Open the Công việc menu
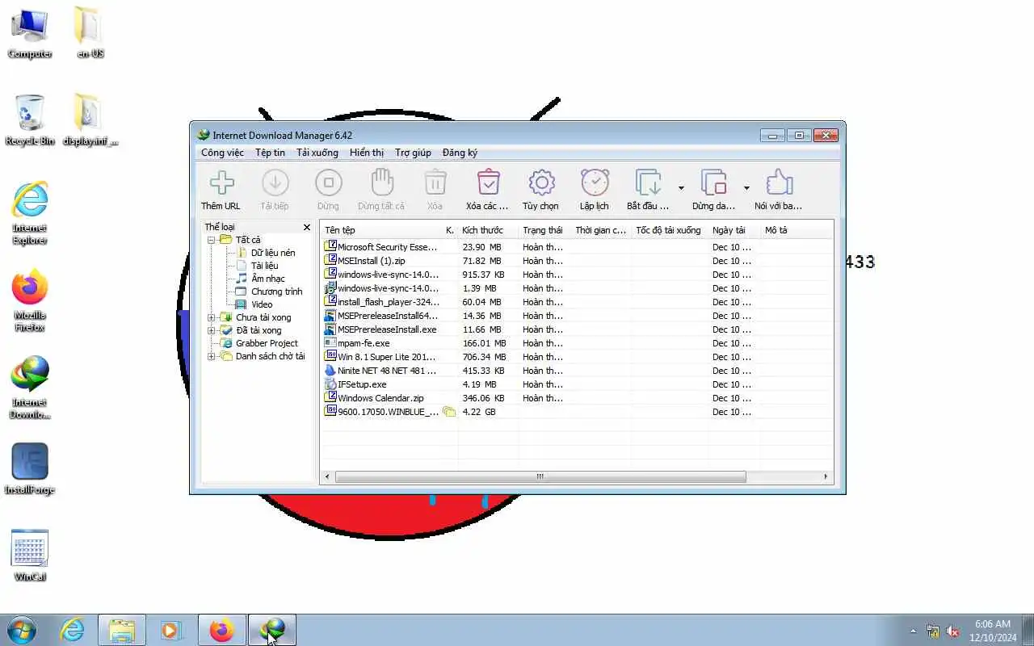 [222, 153]
